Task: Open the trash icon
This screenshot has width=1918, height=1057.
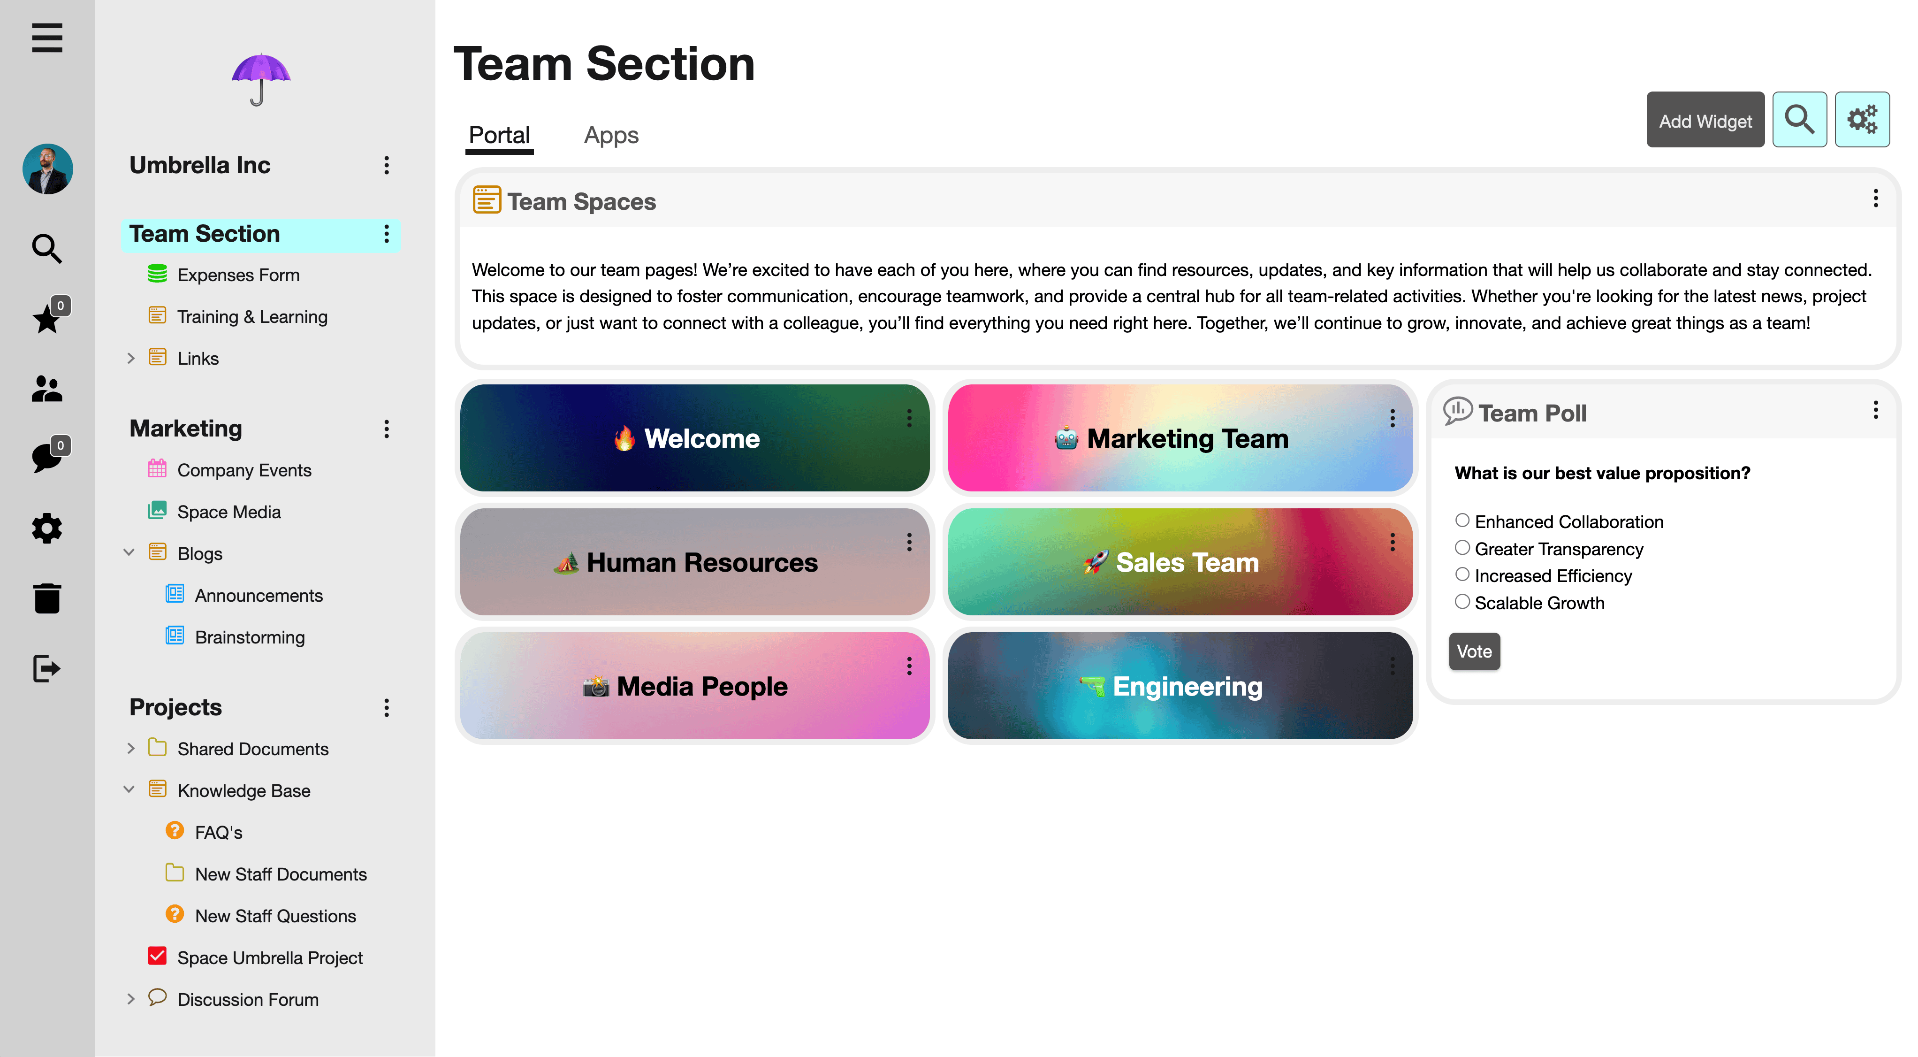Action: click(x=47, y=598)
